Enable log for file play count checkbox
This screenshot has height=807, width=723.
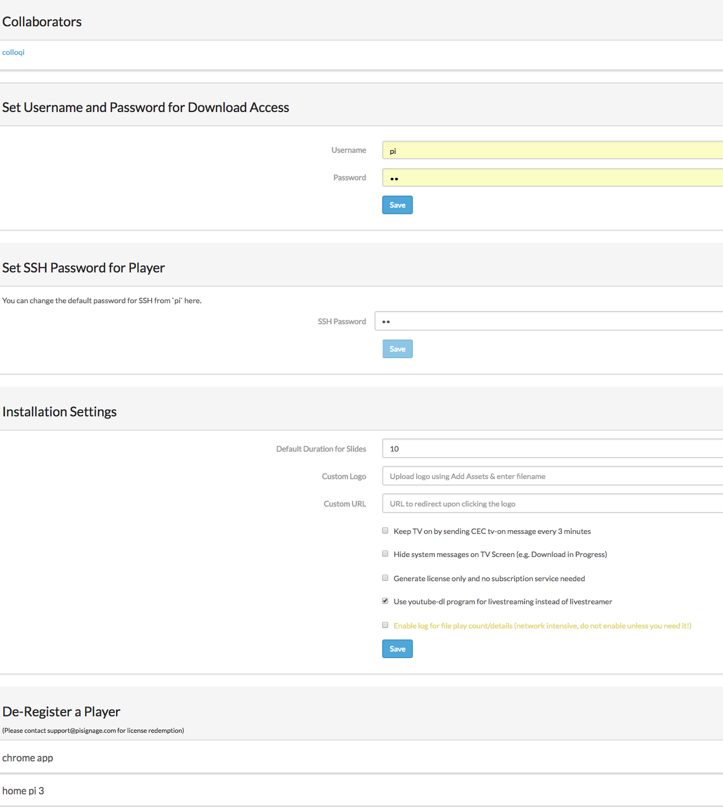tap(385, 625)
